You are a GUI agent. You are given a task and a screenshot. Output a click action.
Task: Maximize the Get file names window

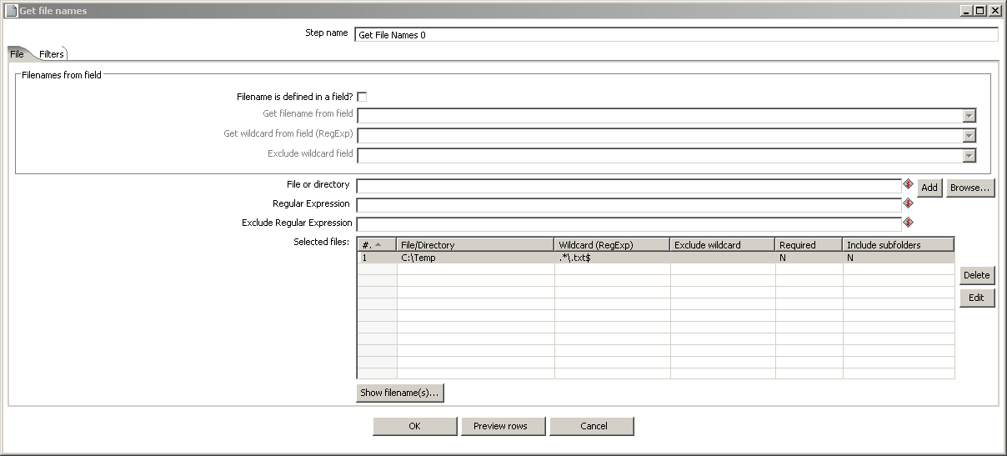pyautogui.click(x=979, y=11)
